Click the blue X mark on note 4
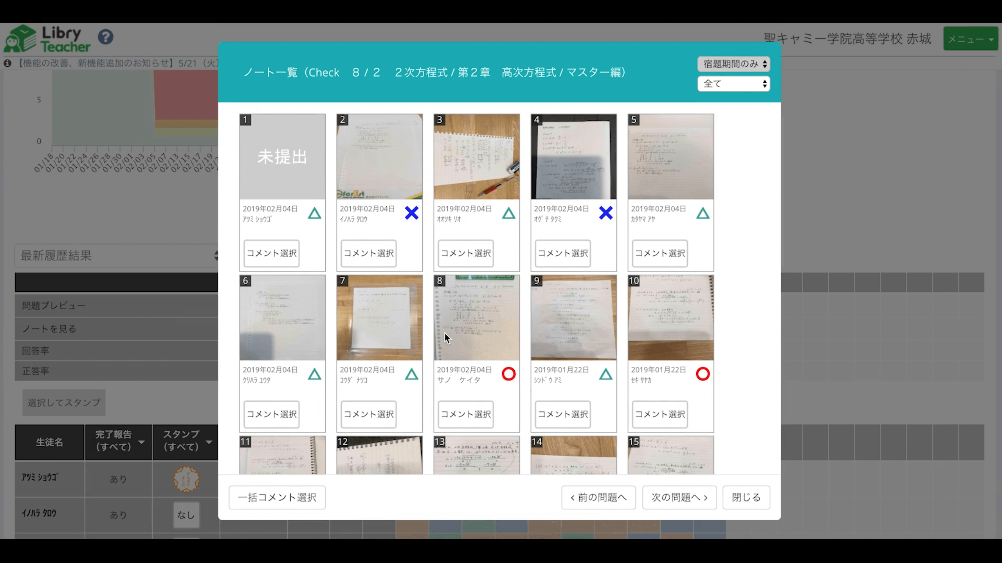Image resolution: width=1002 pixels, height=563 pixels. pyautogui.click(x=606, y=213)
